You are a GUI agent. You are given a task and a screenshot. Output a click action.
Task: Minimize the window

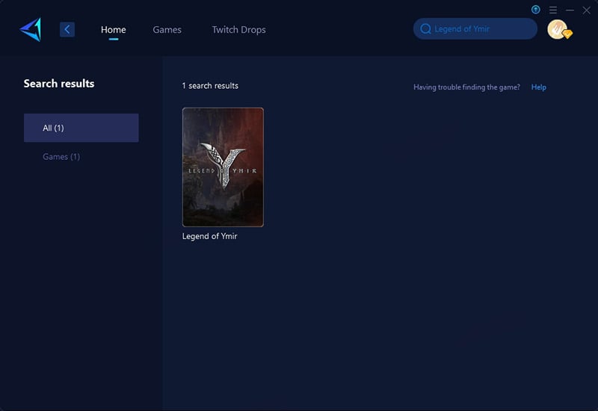pos(570,10)
